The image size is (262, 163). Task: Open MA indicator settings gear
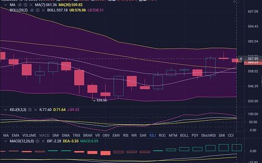tap(25, 5)
